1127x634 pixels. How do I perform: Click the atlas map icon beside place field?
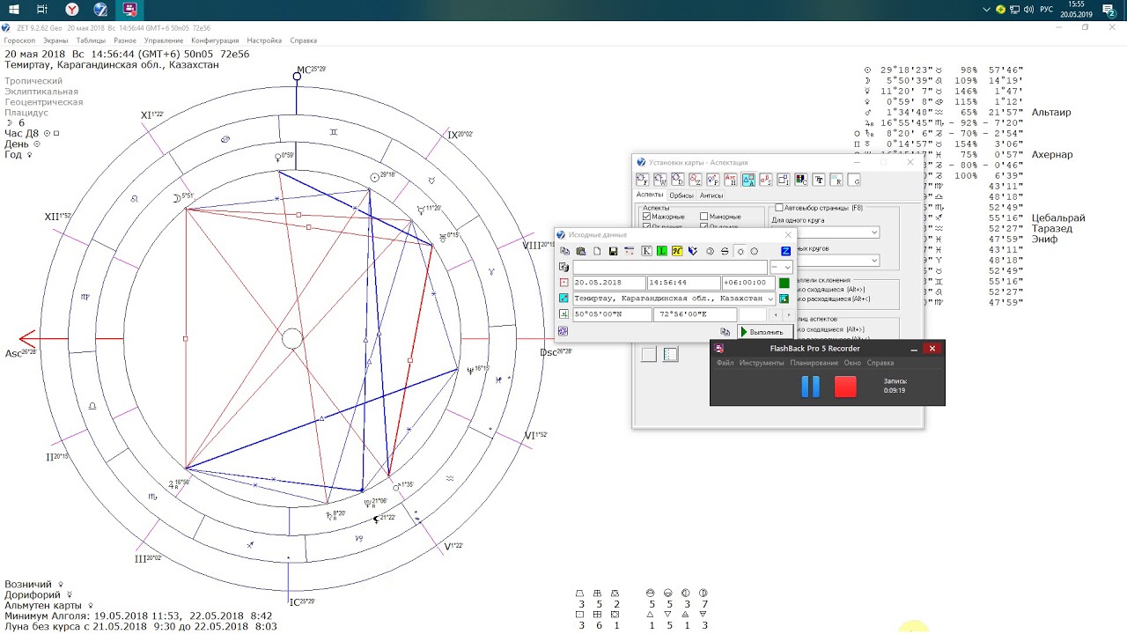coord(563,299)
